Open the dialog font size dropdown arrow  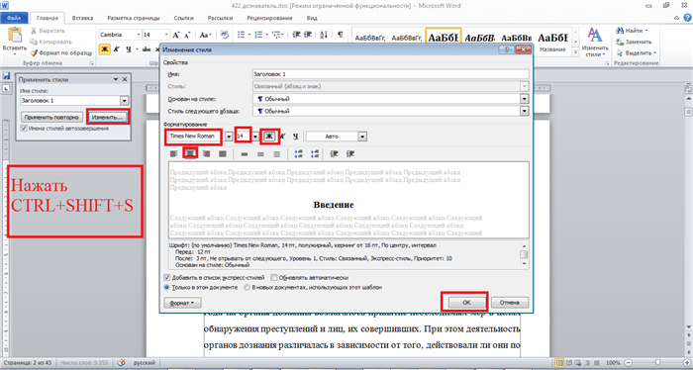click(255, 137)
